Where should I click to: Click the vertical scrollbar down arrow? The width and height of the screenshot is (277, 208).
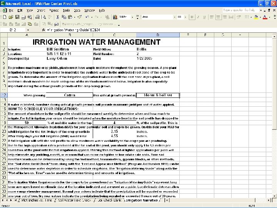click(x=274, y=196)
